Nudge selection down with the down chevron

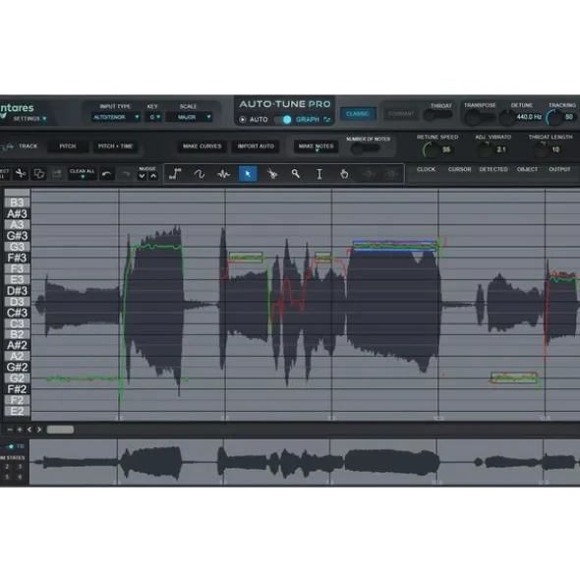pyautogui.click(x=142, y=176)
